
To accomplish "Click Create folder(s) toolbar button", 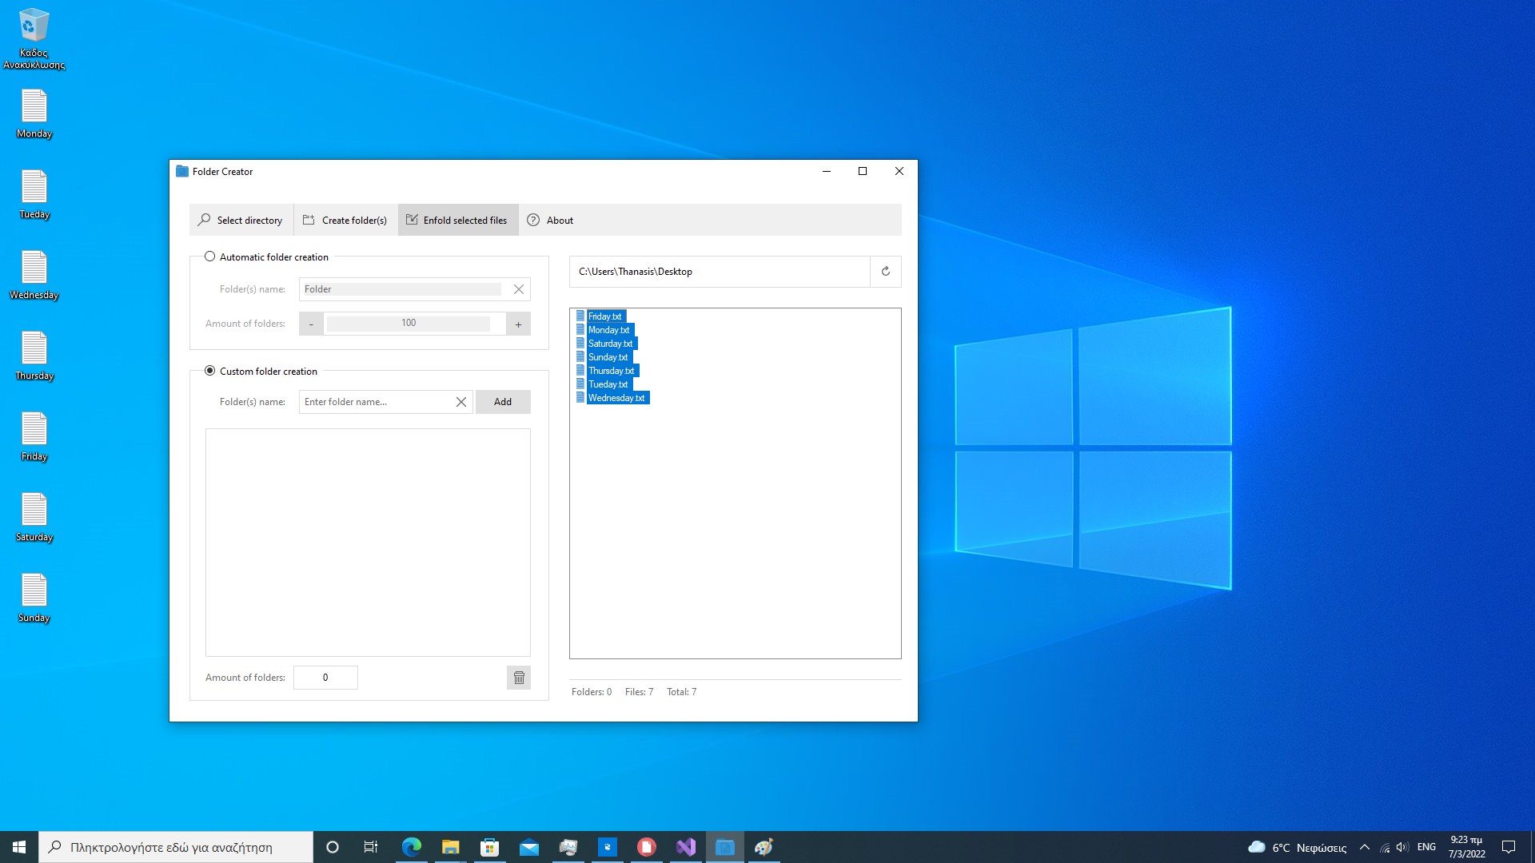I will [x=345, y=221].
